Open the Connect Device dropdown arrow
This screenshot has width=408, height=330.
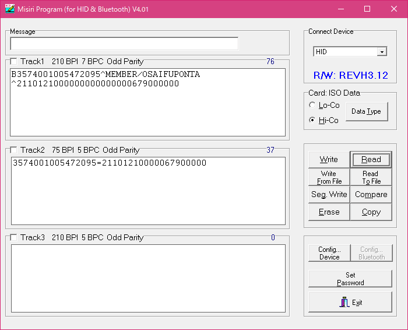[x=382, y=52]
